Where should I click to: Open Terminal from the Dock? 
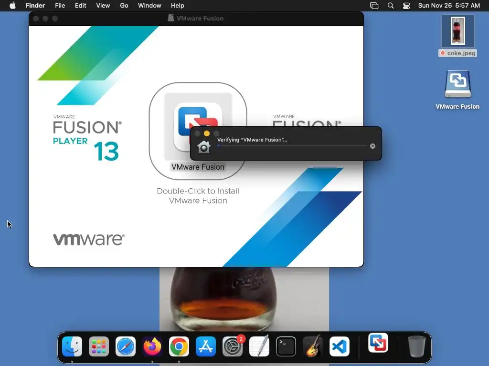coord(286,346)
